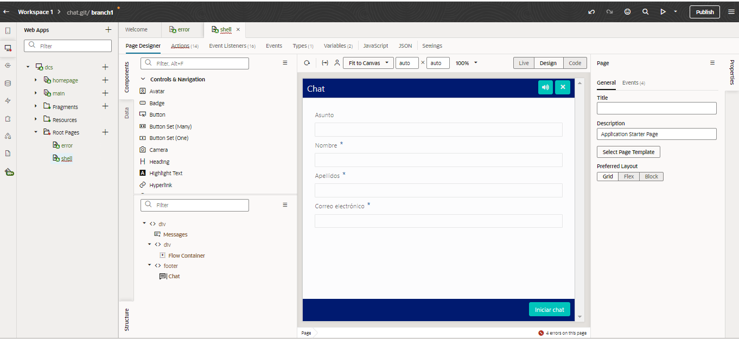Open the Settings tab
This screenshot has height=339, width=739.
(432, 46)
